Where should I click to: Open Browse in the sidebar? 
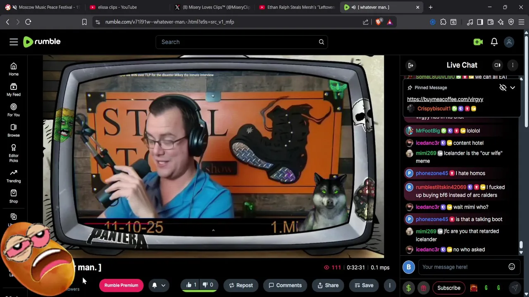click(14, 130)
